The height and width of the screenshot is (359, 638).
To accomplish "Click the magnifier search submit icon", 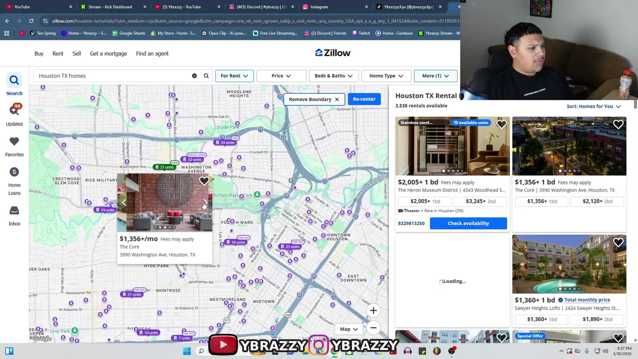I will click(206, 76).
